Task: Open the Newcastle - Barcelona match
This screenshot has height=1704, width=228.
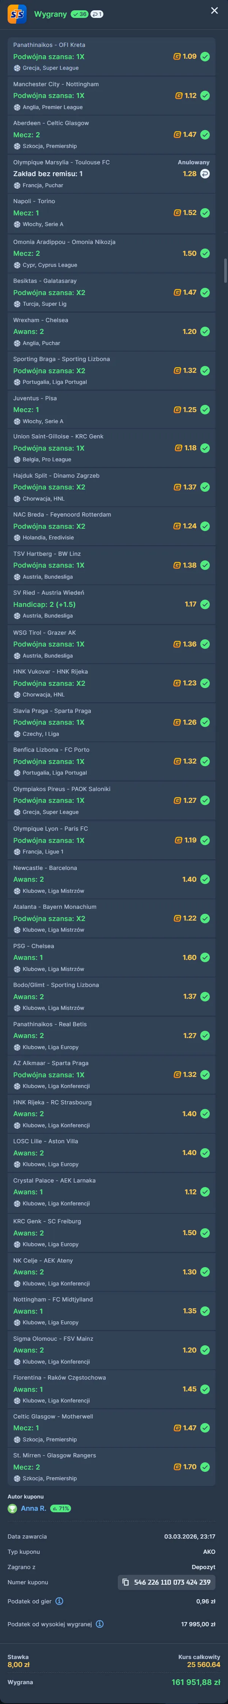Action: 45,868
